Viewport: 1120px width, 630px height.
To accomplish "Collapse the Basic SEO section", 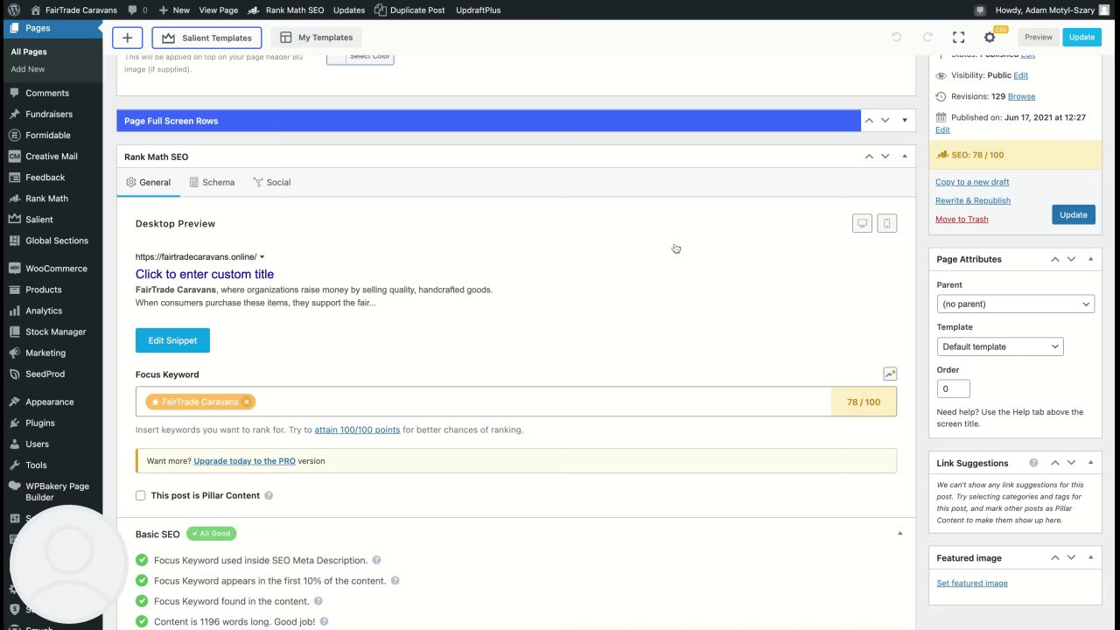I will [x=900, y=533].
